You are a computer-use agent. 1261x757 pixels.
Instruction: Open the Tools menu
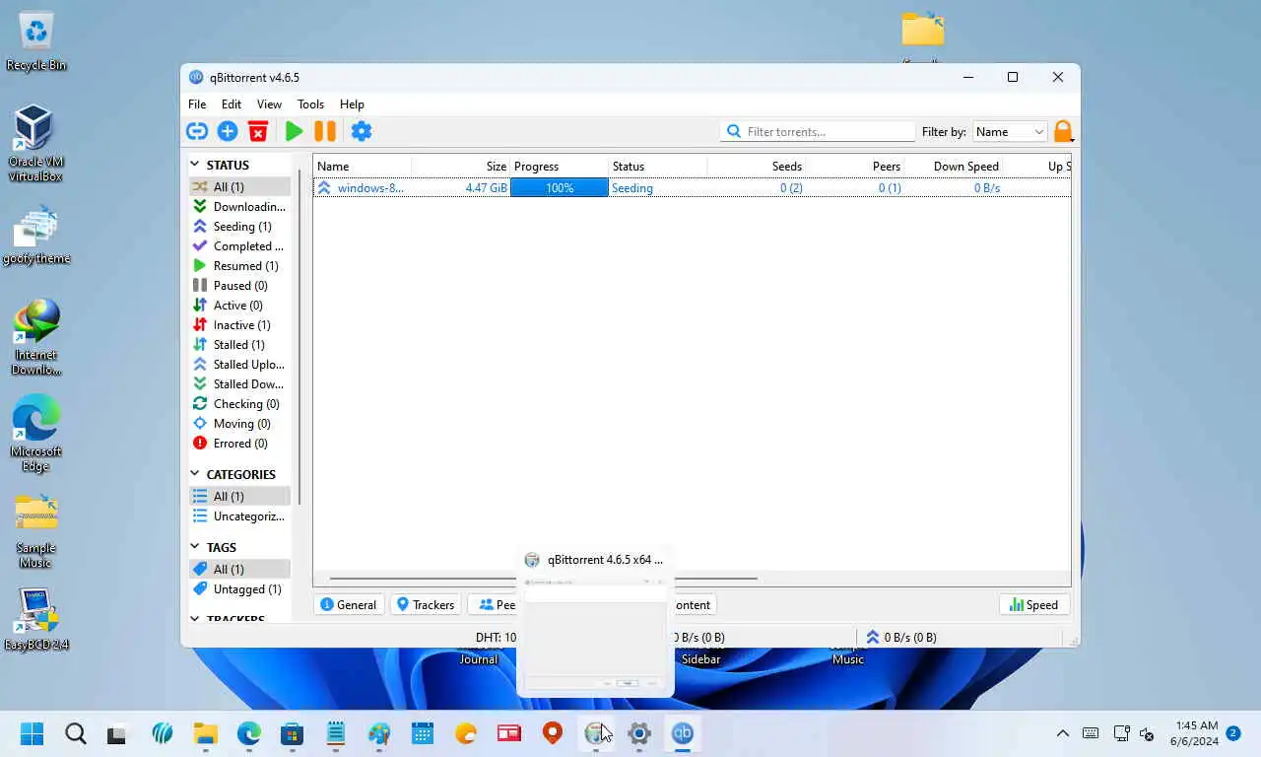(x=310, y=103)
